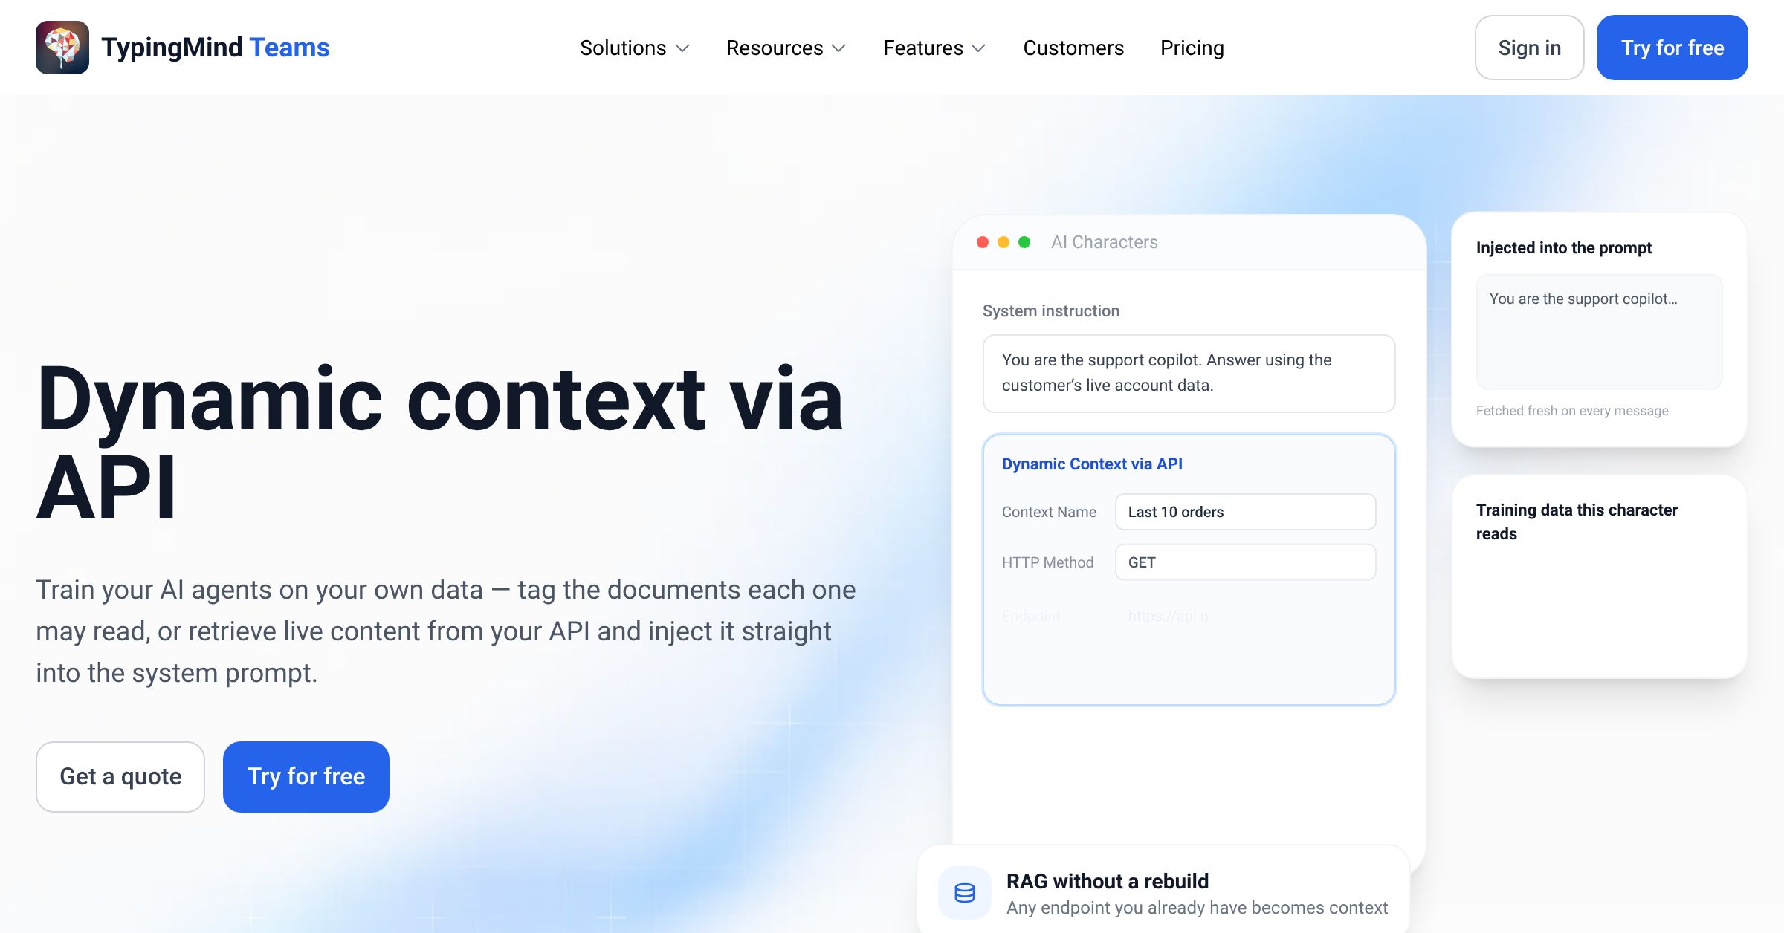The height and width of the screenshot is (933, 1784).
Task: Click the 'Train your AI agents' description paragraph
Action: [x=446, y=631]
